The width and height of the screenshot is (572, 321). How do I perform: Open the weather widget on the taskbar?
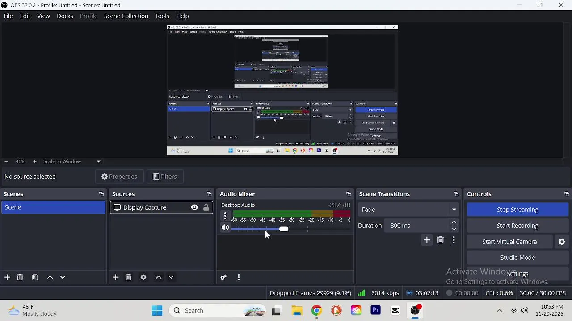[x=32, y=311]
